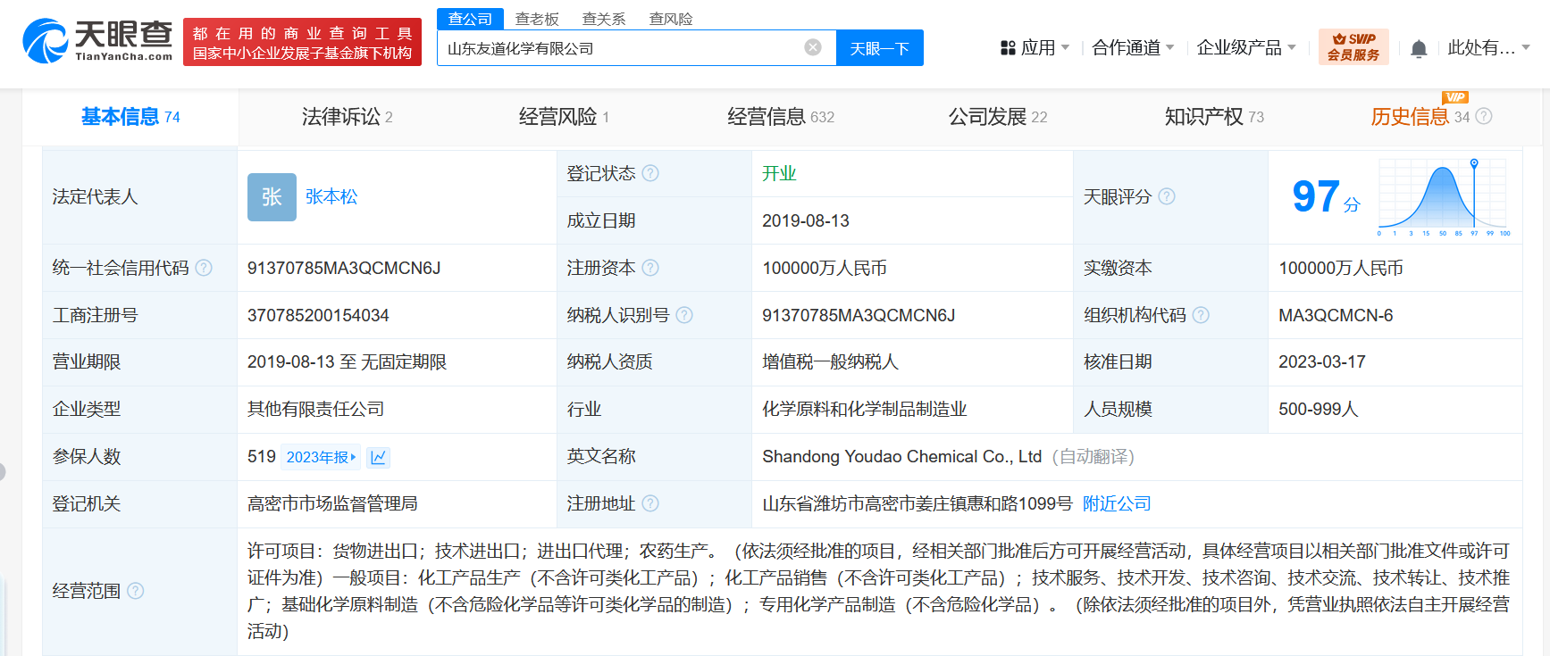Select the 法律诉讼 tab

pyautogui.click(x=347, y=117)
